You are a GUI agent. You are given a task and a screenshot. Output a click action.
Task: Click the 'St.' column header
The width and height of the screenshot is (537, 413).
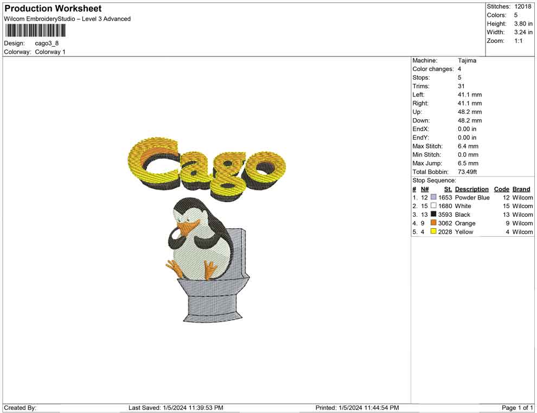(448, 189)
